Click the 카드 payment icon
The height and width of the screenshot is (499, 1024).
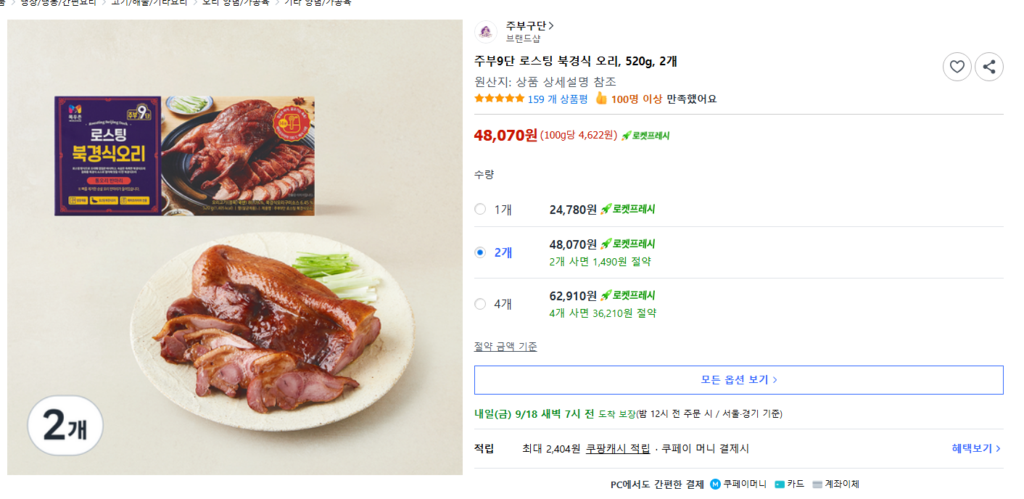[780, 484]
